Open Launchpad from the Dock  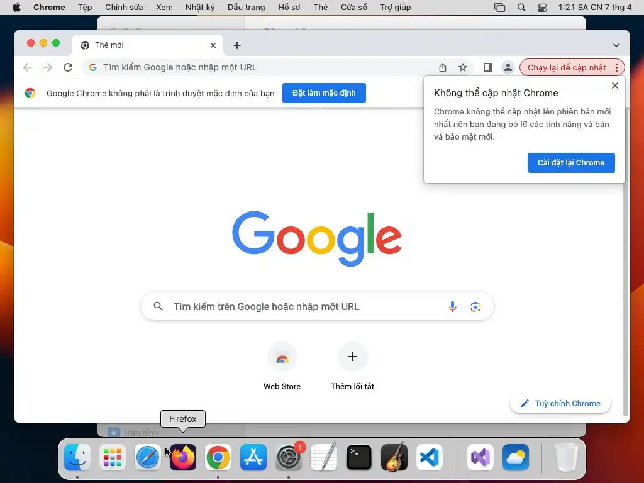tap(113, 457)
